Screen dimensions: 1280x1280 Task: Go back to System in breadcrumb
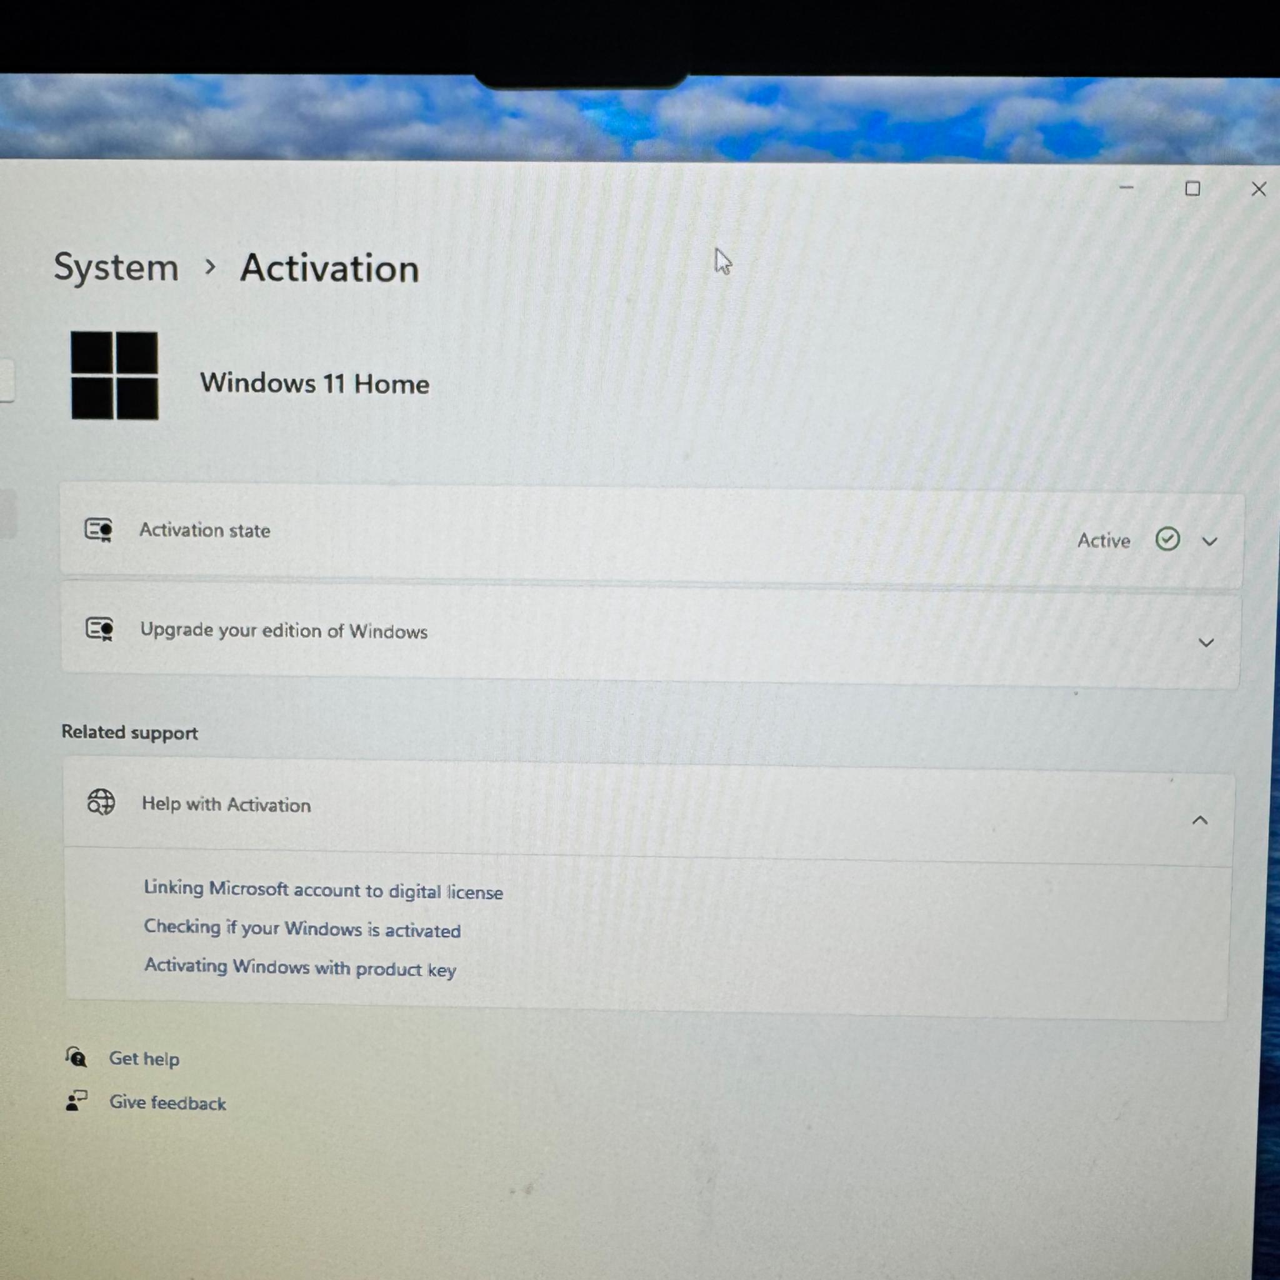[x=116, y=267]
